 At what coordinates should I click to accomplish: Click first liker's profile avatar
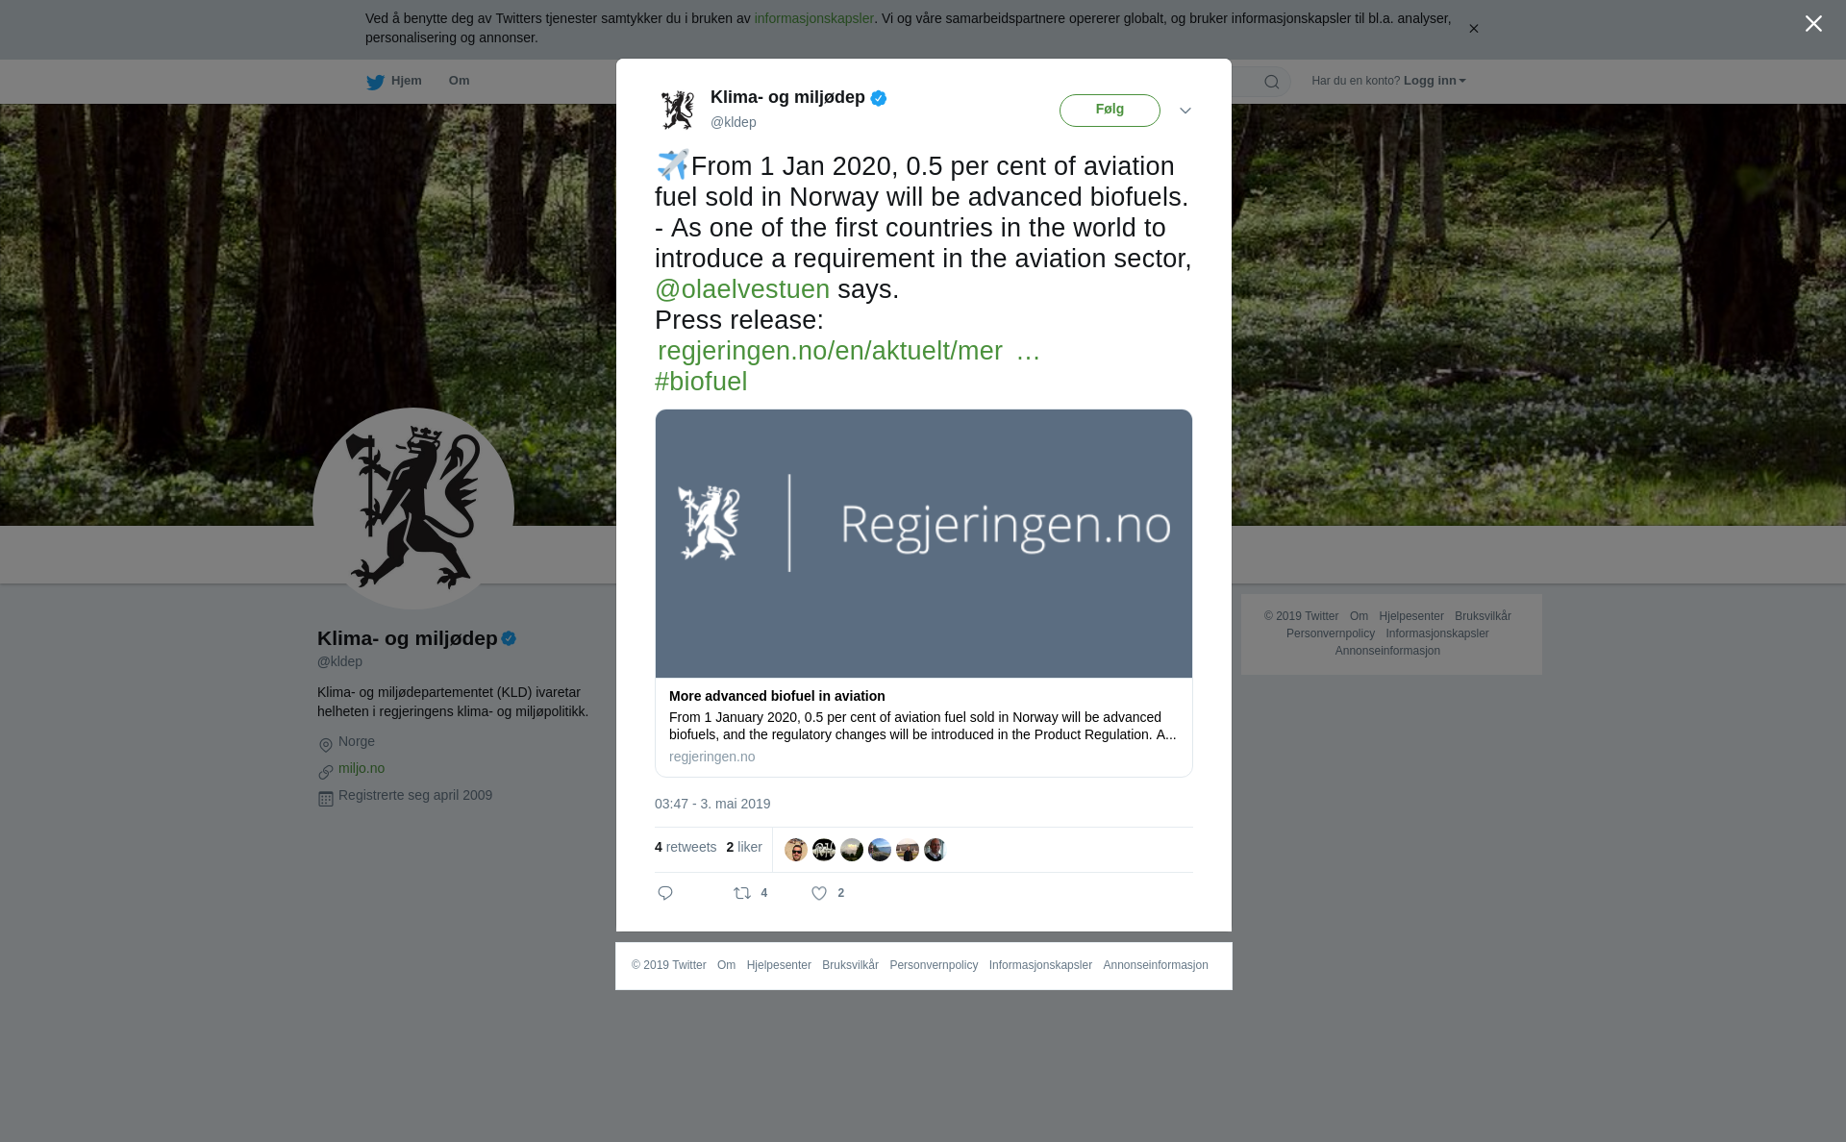pyautogui.click(x=796, y=850)
